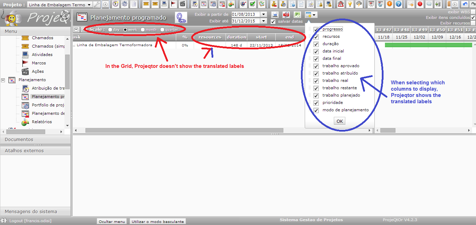This screenshot has width=476, height=225.
Task: Enable the exibir WBS checkbox
Action: [473, 12]
